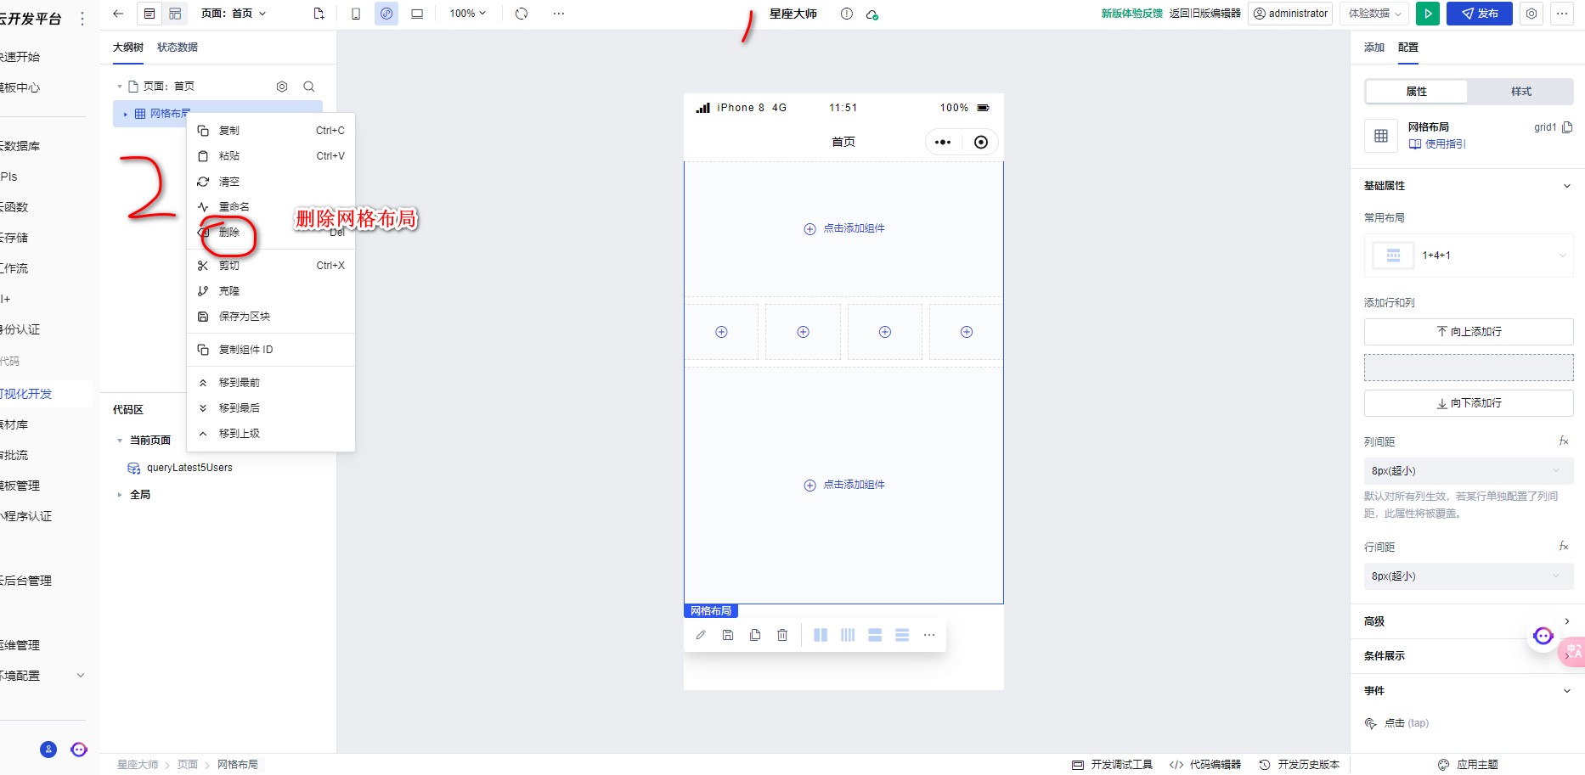Screen dimensions: 1585x775
Task: Choose the four-column layout icon
Action: (x=848, y=635)
